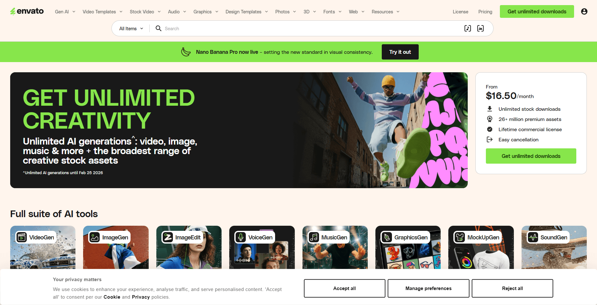Click the MusicGen note icon
The height and width of the screenshot is (305, 597).
[x=314, y=237]
